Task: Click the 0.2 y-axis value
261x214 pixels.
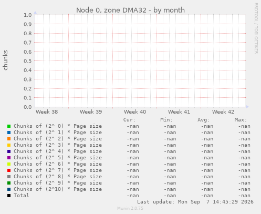Action: click(x=28, y=88)
